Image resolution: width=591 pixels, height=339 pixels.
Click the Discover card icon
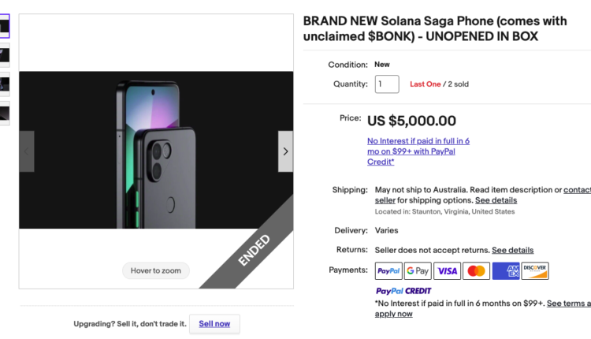tap(535, 271)
